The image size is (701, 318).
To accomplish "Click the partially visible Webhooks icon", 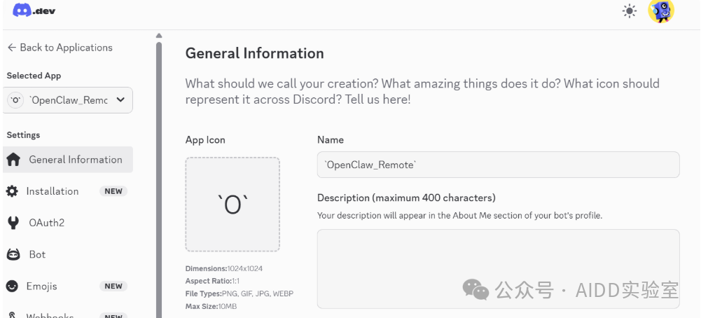I will (13, 315).
